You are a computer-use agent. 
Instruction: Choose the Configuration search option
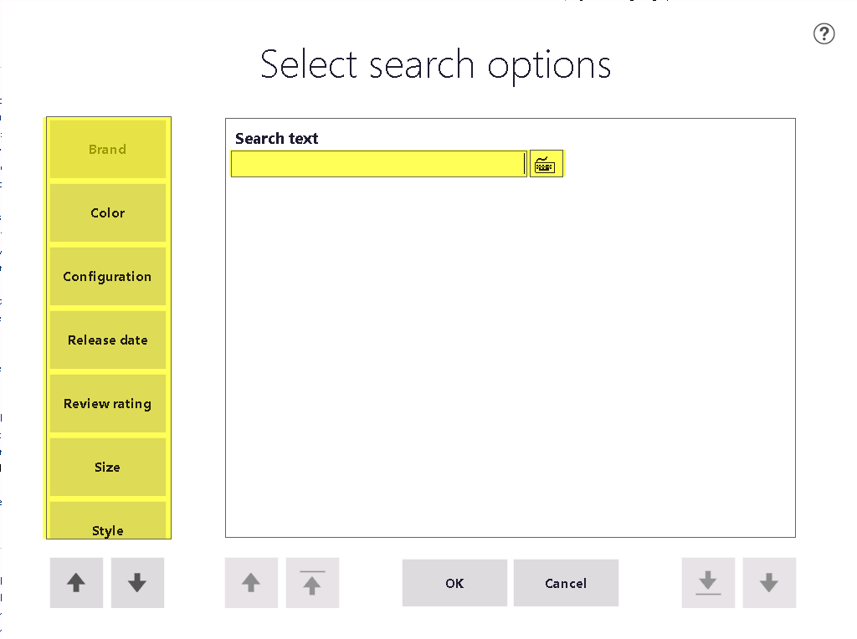108,276
